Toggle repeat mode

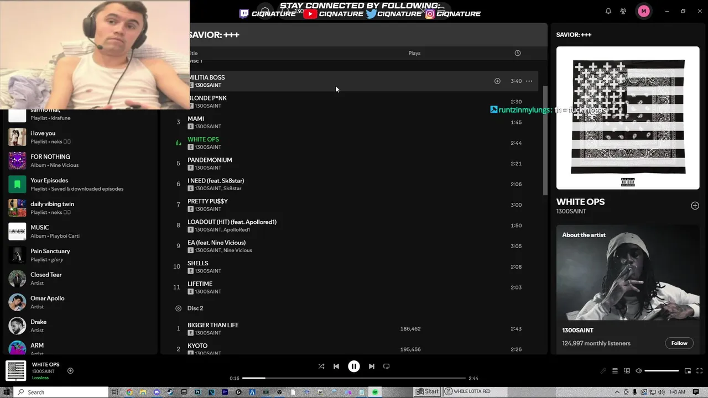click(x=387, y=366)
